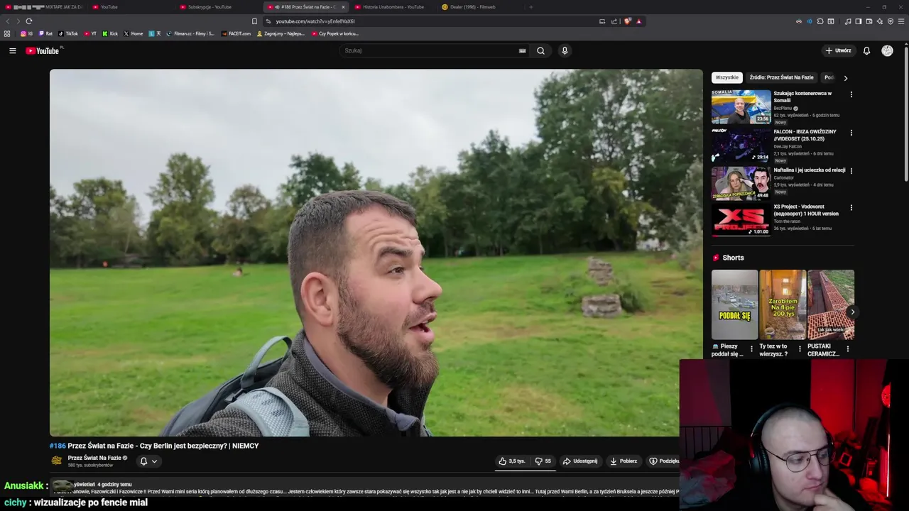Open the Przez Świat Na Fazie channel avatar
This screenshot has width=909, height=511.
point(57,461)
